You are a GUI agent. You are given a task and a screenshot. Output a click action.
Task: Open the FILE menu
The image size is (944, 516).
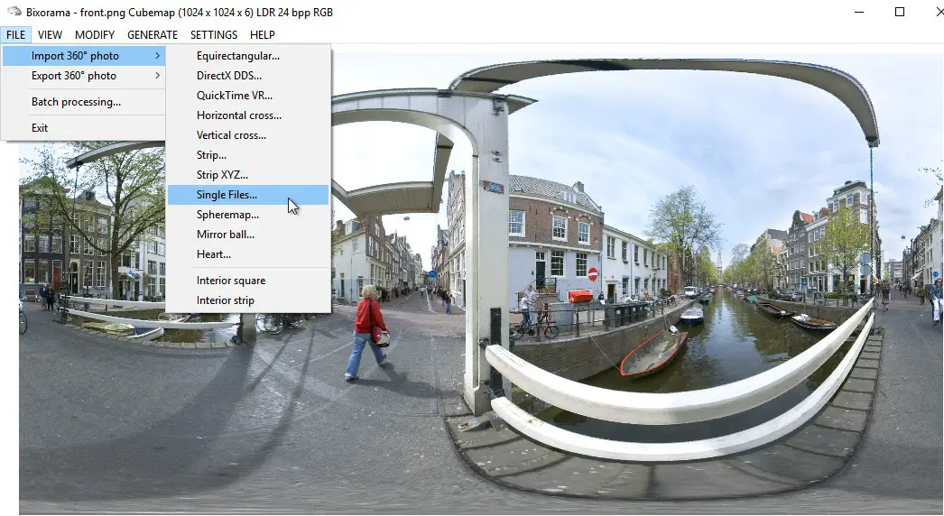15,35
